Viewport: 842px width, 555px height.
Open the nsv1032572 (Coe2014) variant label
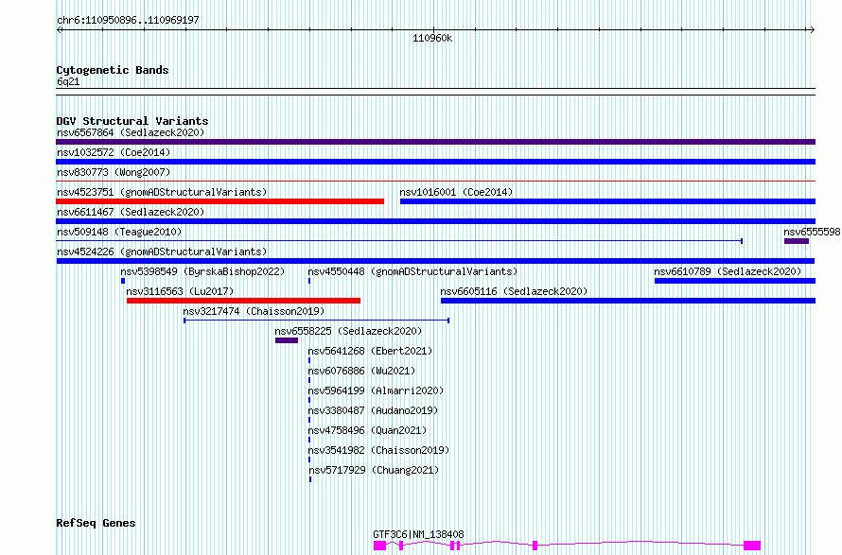pyautogui.click(x=114, y=152)
